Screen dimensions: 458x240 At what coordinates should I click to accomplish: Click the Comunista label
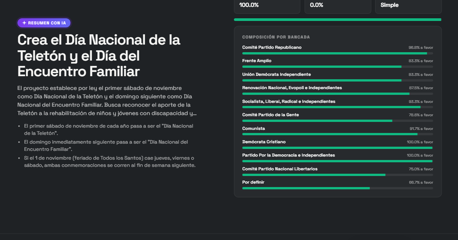click(253, 128)
